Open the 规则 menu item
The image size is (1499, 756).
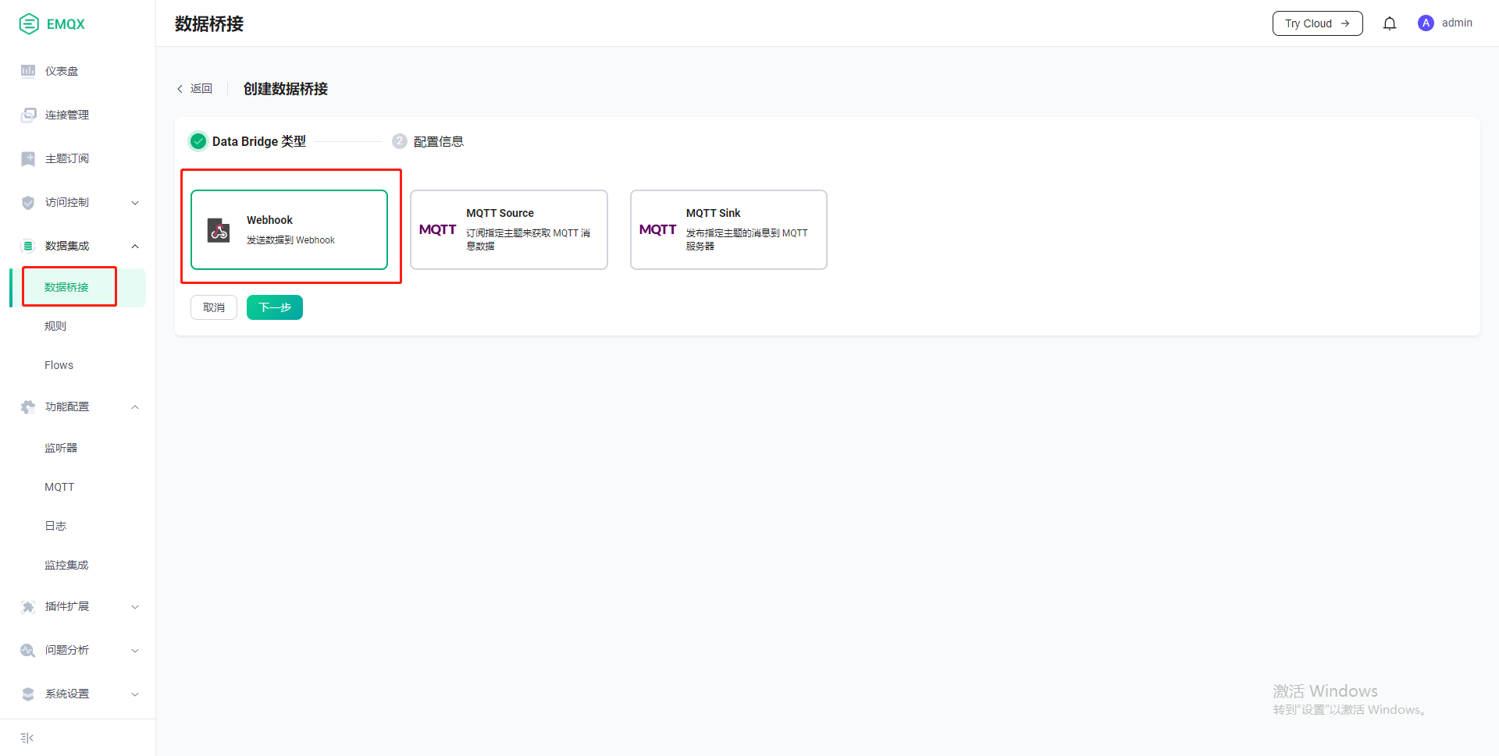point(55,326)
